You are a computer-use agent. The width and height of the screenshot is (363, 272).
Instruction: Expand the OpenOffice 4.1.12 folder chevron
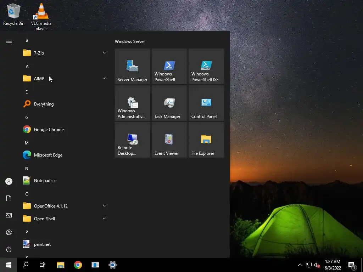click(104, 206)
